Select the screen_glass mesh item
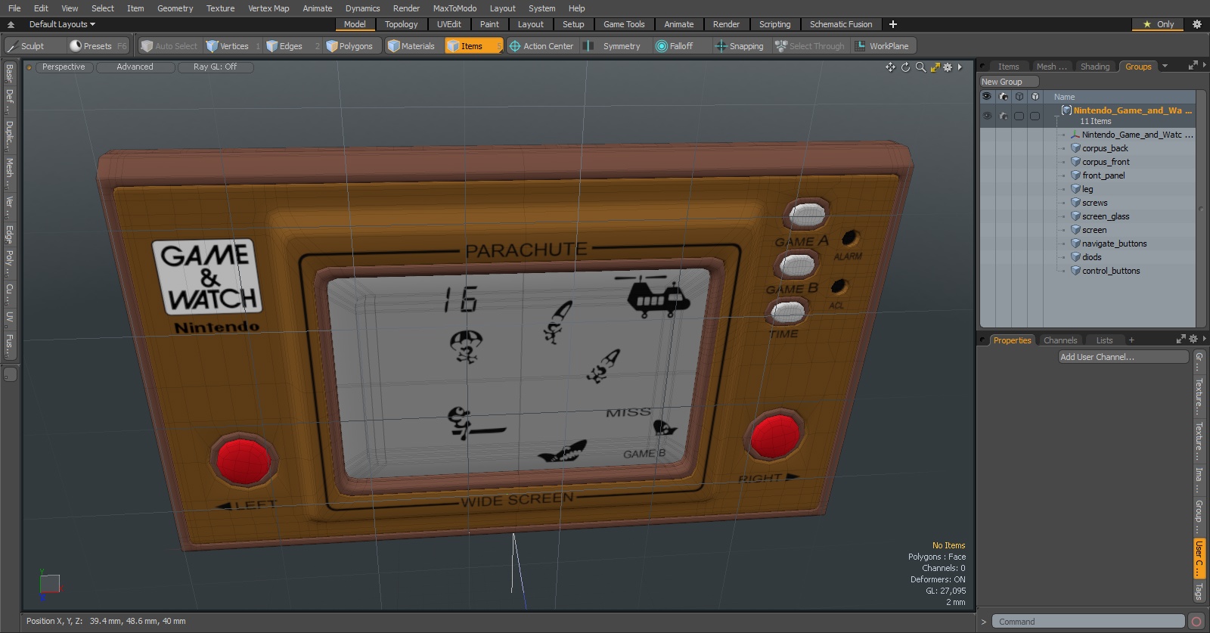The image size is (1210, 633). pos(1105,216)
